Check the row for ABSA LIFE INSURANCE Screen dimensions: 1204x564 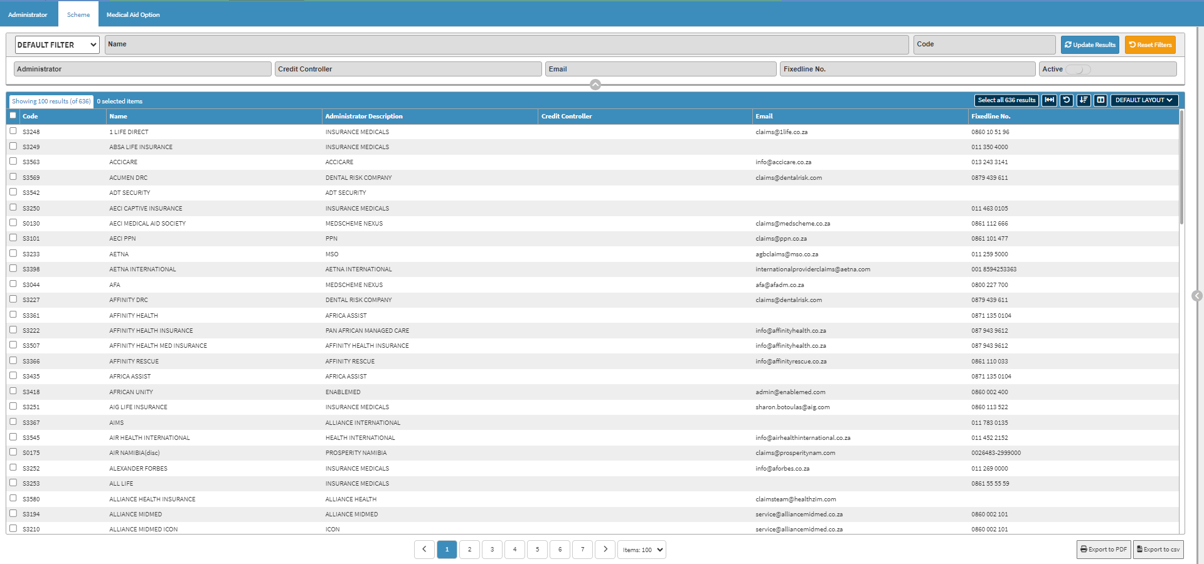click(13, 146)
